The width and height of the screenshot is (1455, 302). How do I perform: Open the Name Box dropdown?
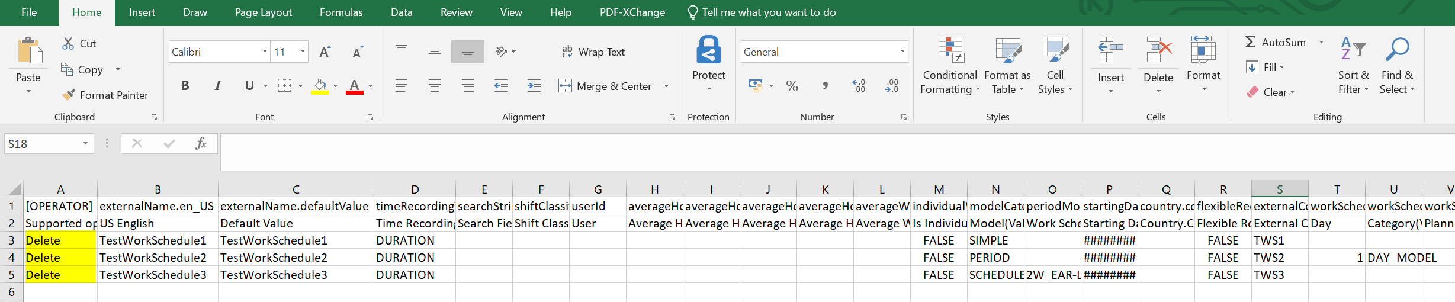[85, 143]
